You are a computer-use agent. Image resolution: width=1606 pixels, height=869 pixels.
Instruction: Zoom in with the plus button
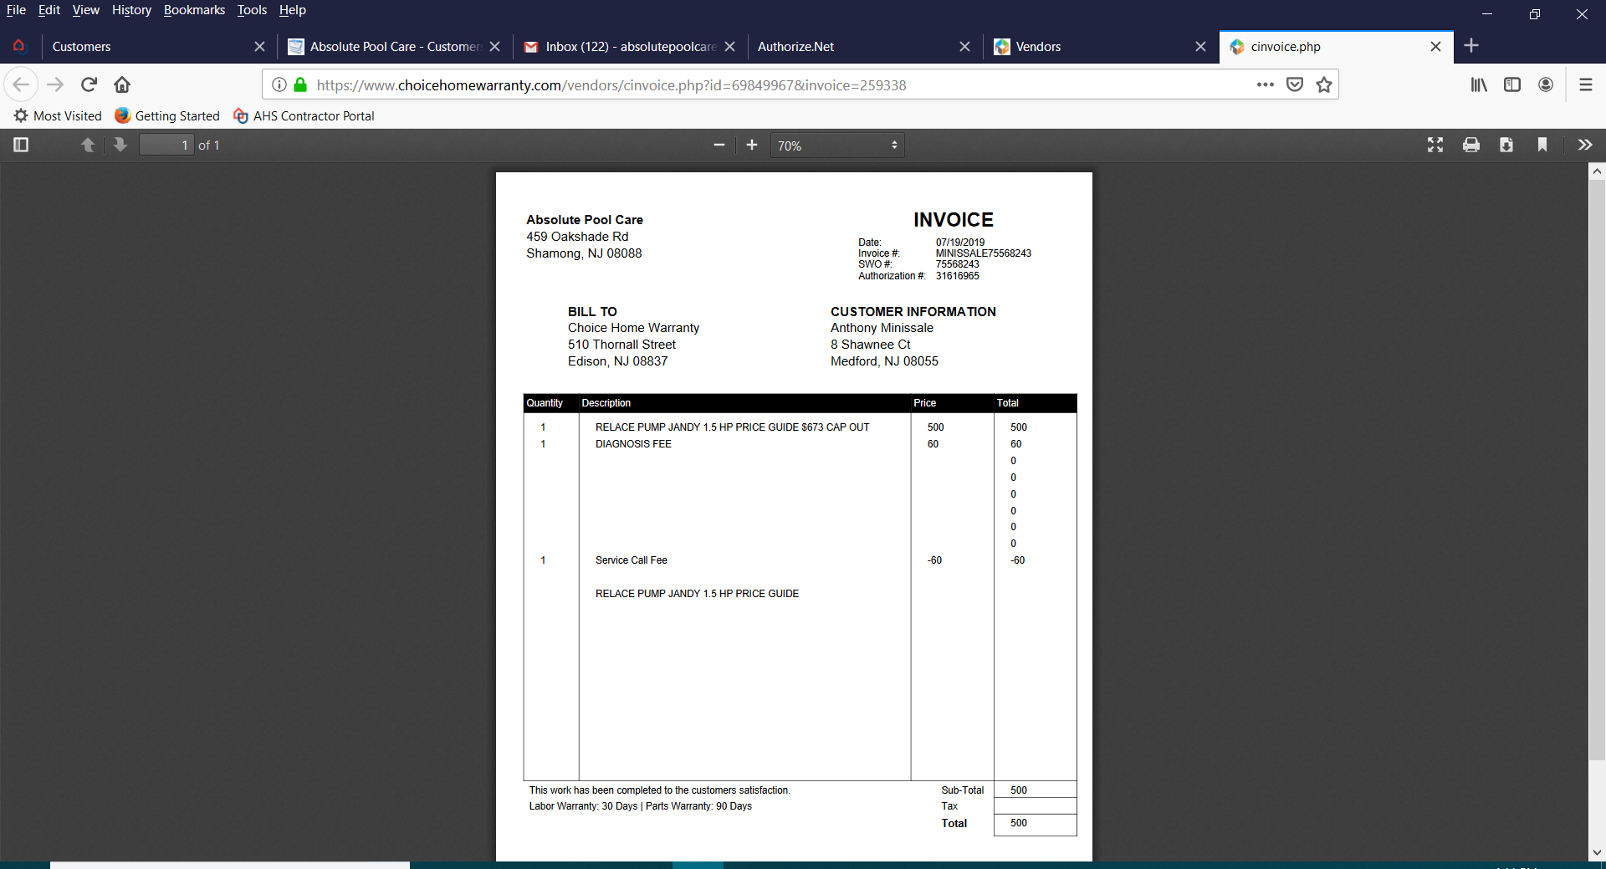[x=752, y=145]
